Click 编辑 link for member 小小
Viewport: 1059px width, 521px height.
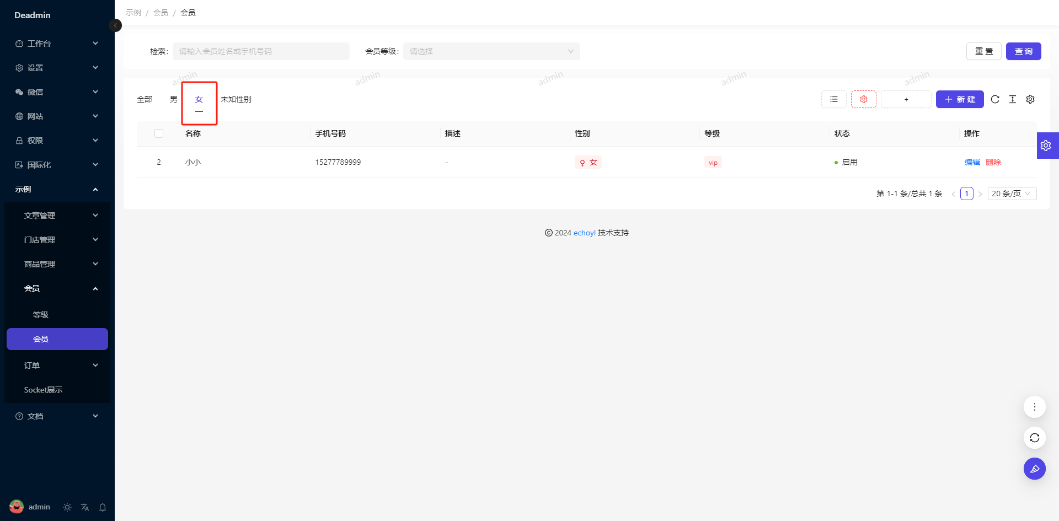(x=972, y=162)
